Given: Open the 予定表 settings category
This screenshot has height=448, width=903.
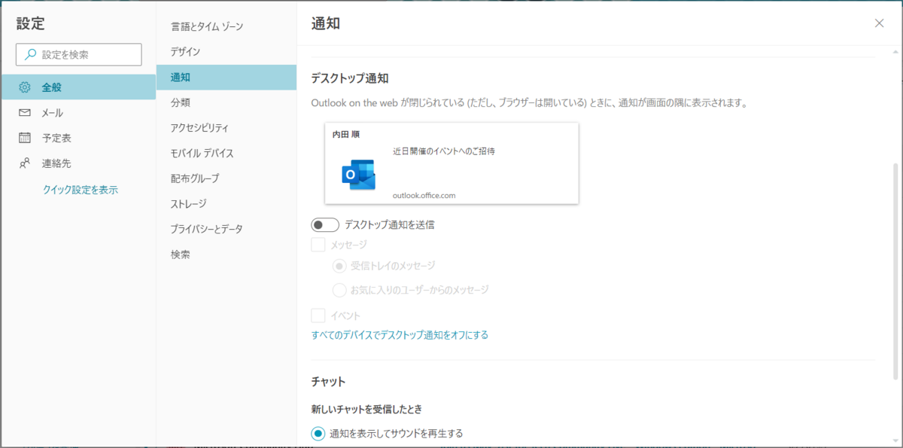Looking at the screenshot, I should 78,138.
